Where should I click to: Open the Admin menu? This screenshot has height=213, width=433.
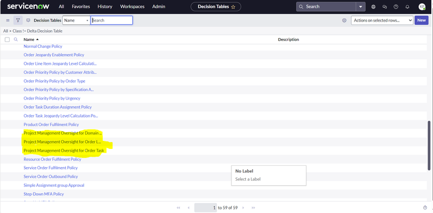pos(159,7)
